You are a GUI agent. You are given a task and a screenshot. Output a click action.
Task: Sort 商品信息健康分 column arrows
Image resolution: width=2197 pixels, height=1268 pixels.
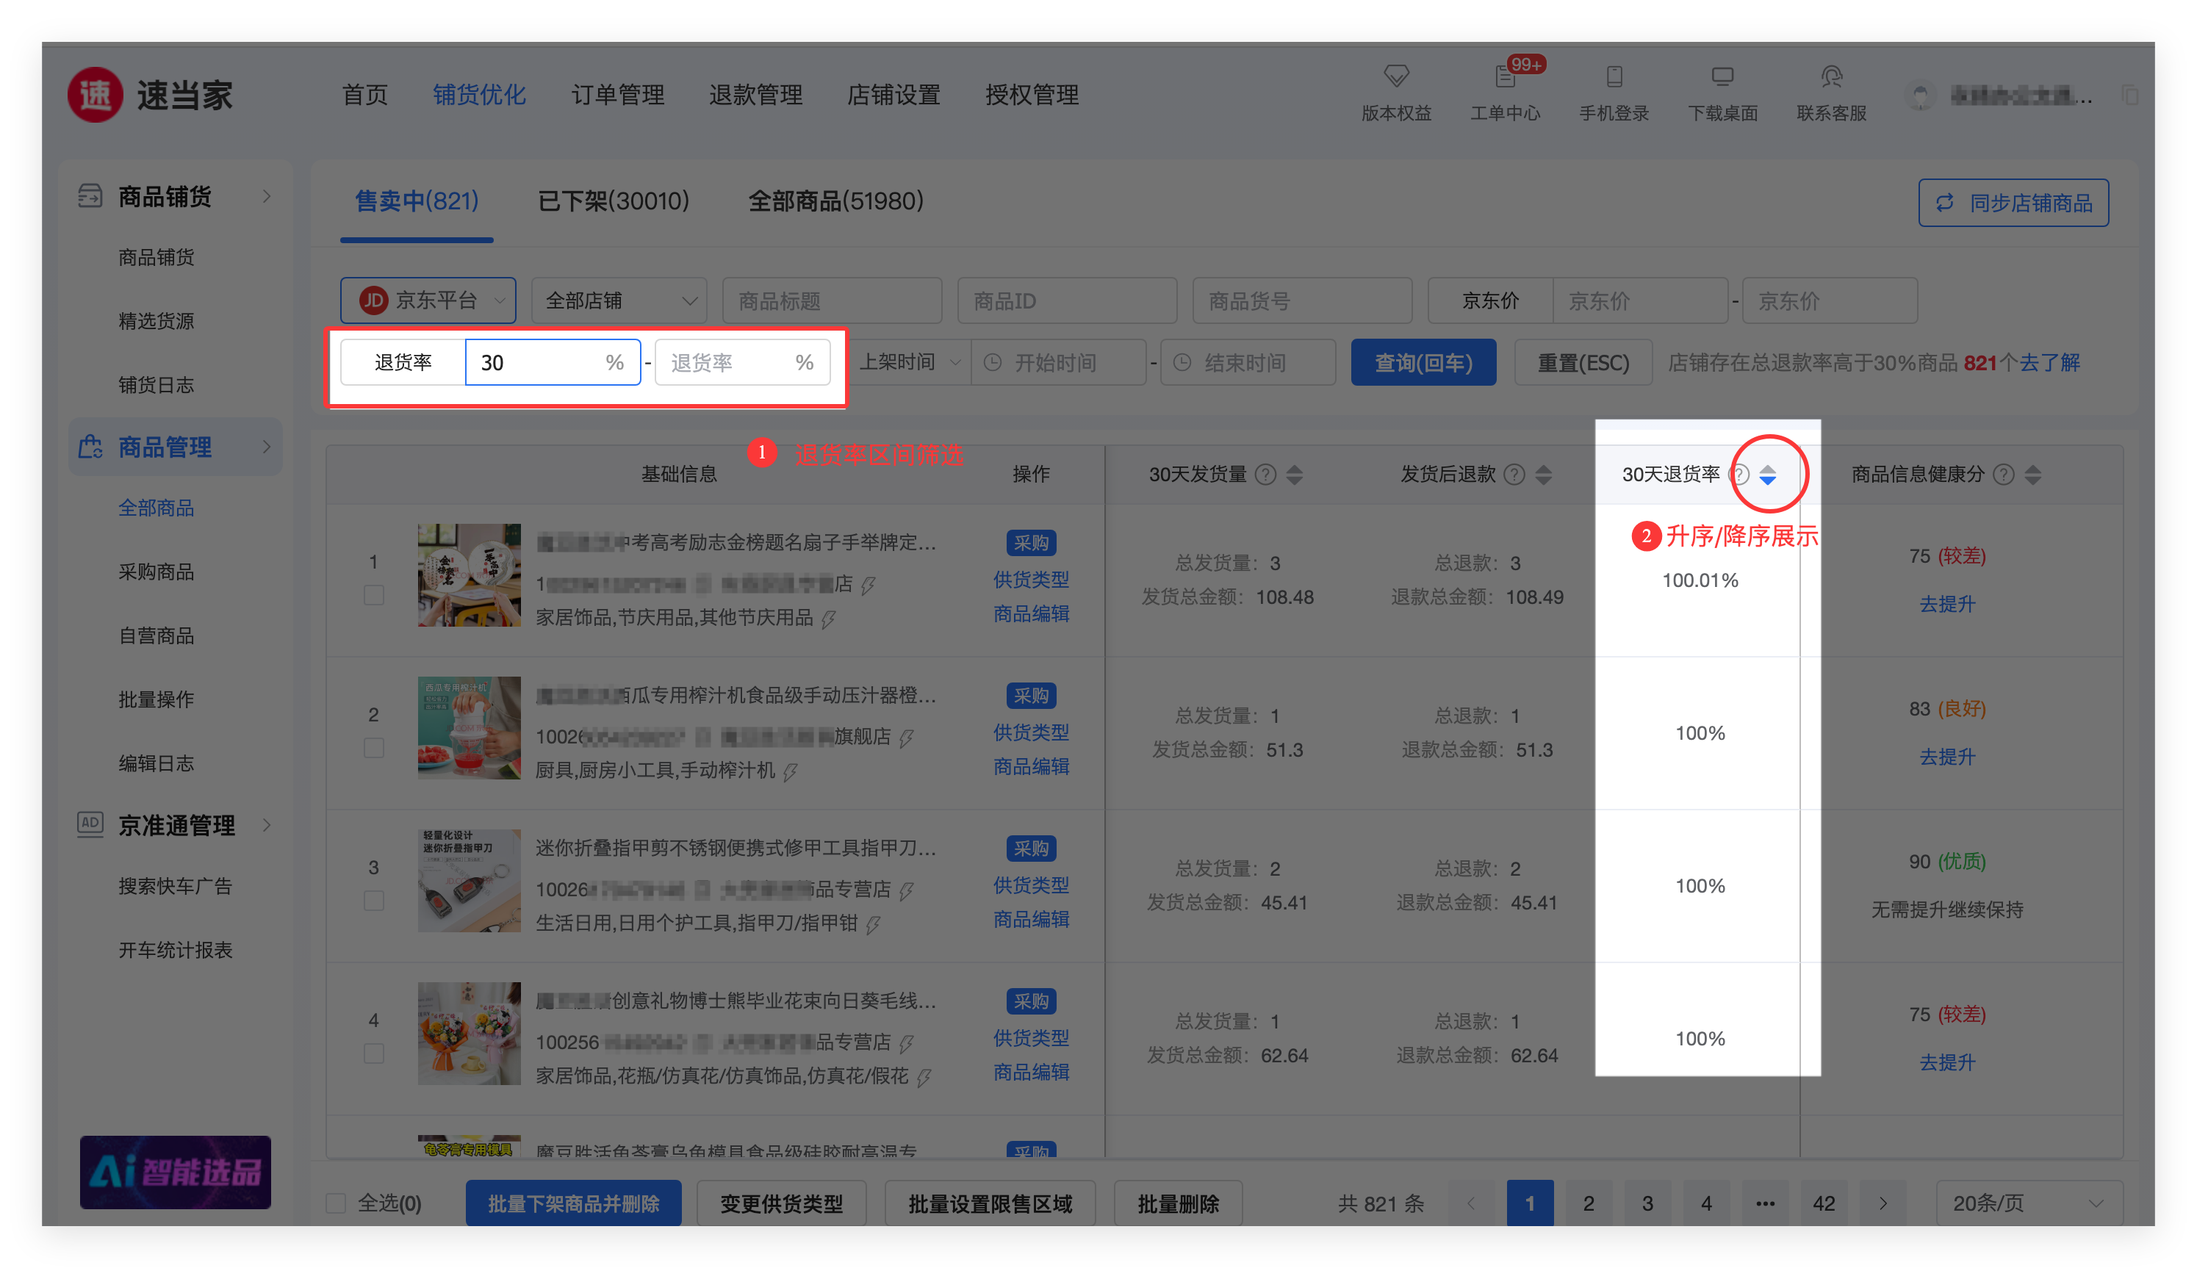(2032, 475)
